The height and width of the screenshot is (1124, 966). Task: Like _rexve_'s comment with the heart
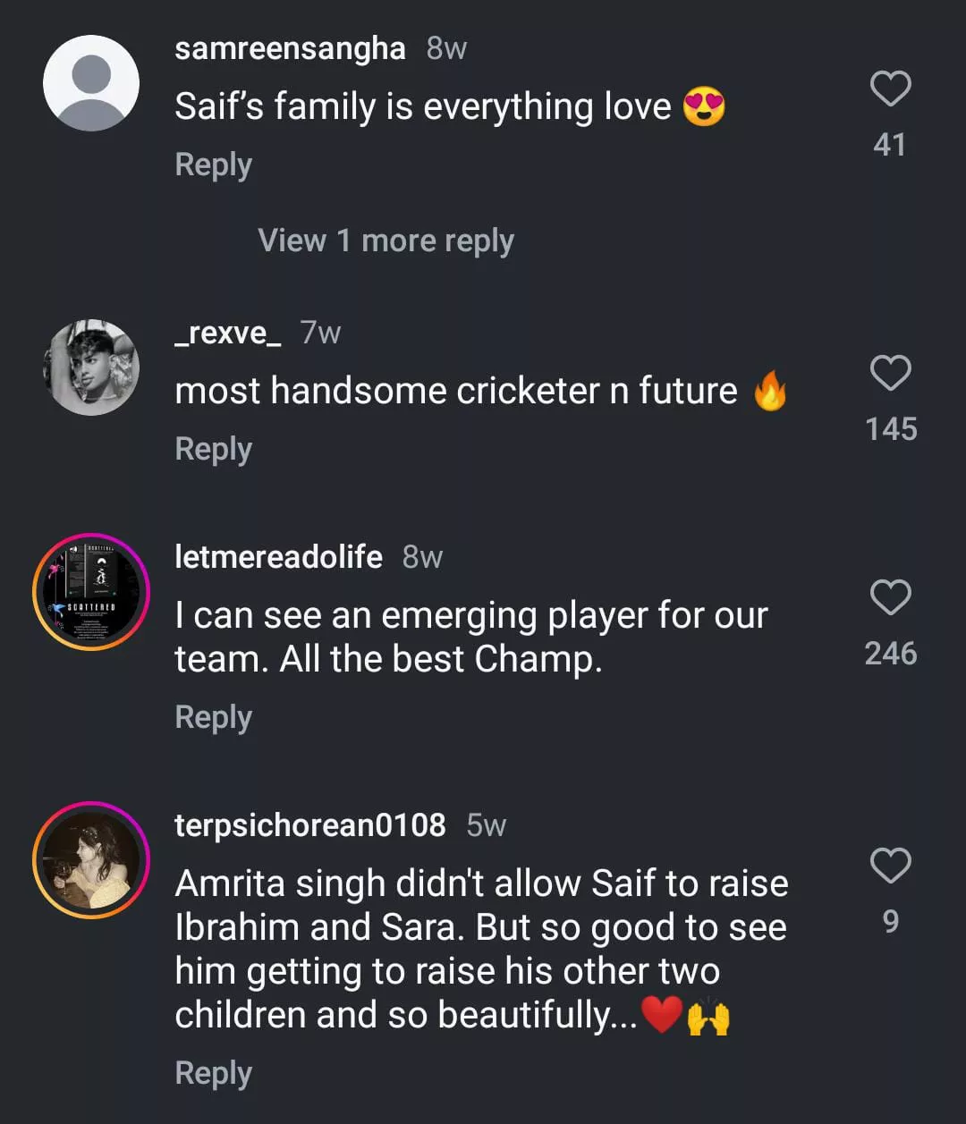(890, 373)
